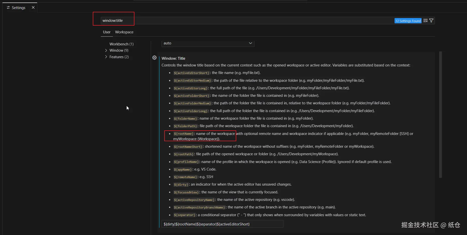Expand the Window (9) tree chevron
This screenshot has width=467, height=235.
[x=106, y=50]
